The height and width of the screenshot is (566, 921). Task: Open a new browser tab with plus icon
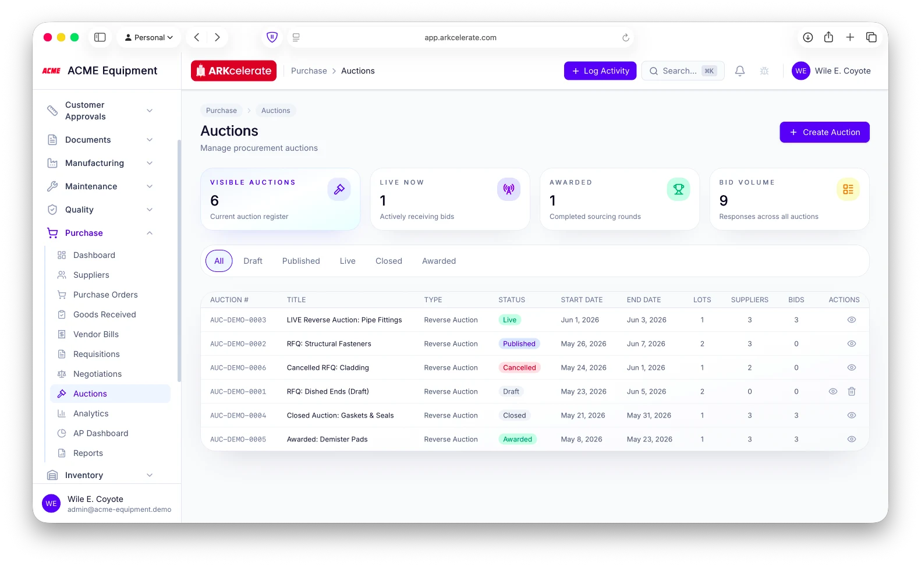click(x=850, y=37)
